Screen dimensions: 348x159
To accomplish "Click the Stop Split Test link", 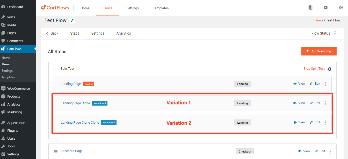I will (314, 69).
